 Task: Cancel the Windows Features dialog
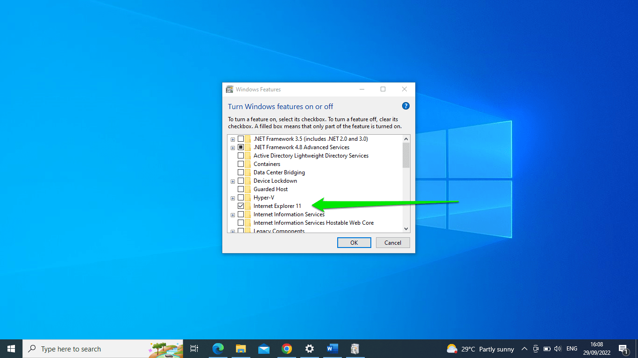pyautogui.click(x=392, y=242)
